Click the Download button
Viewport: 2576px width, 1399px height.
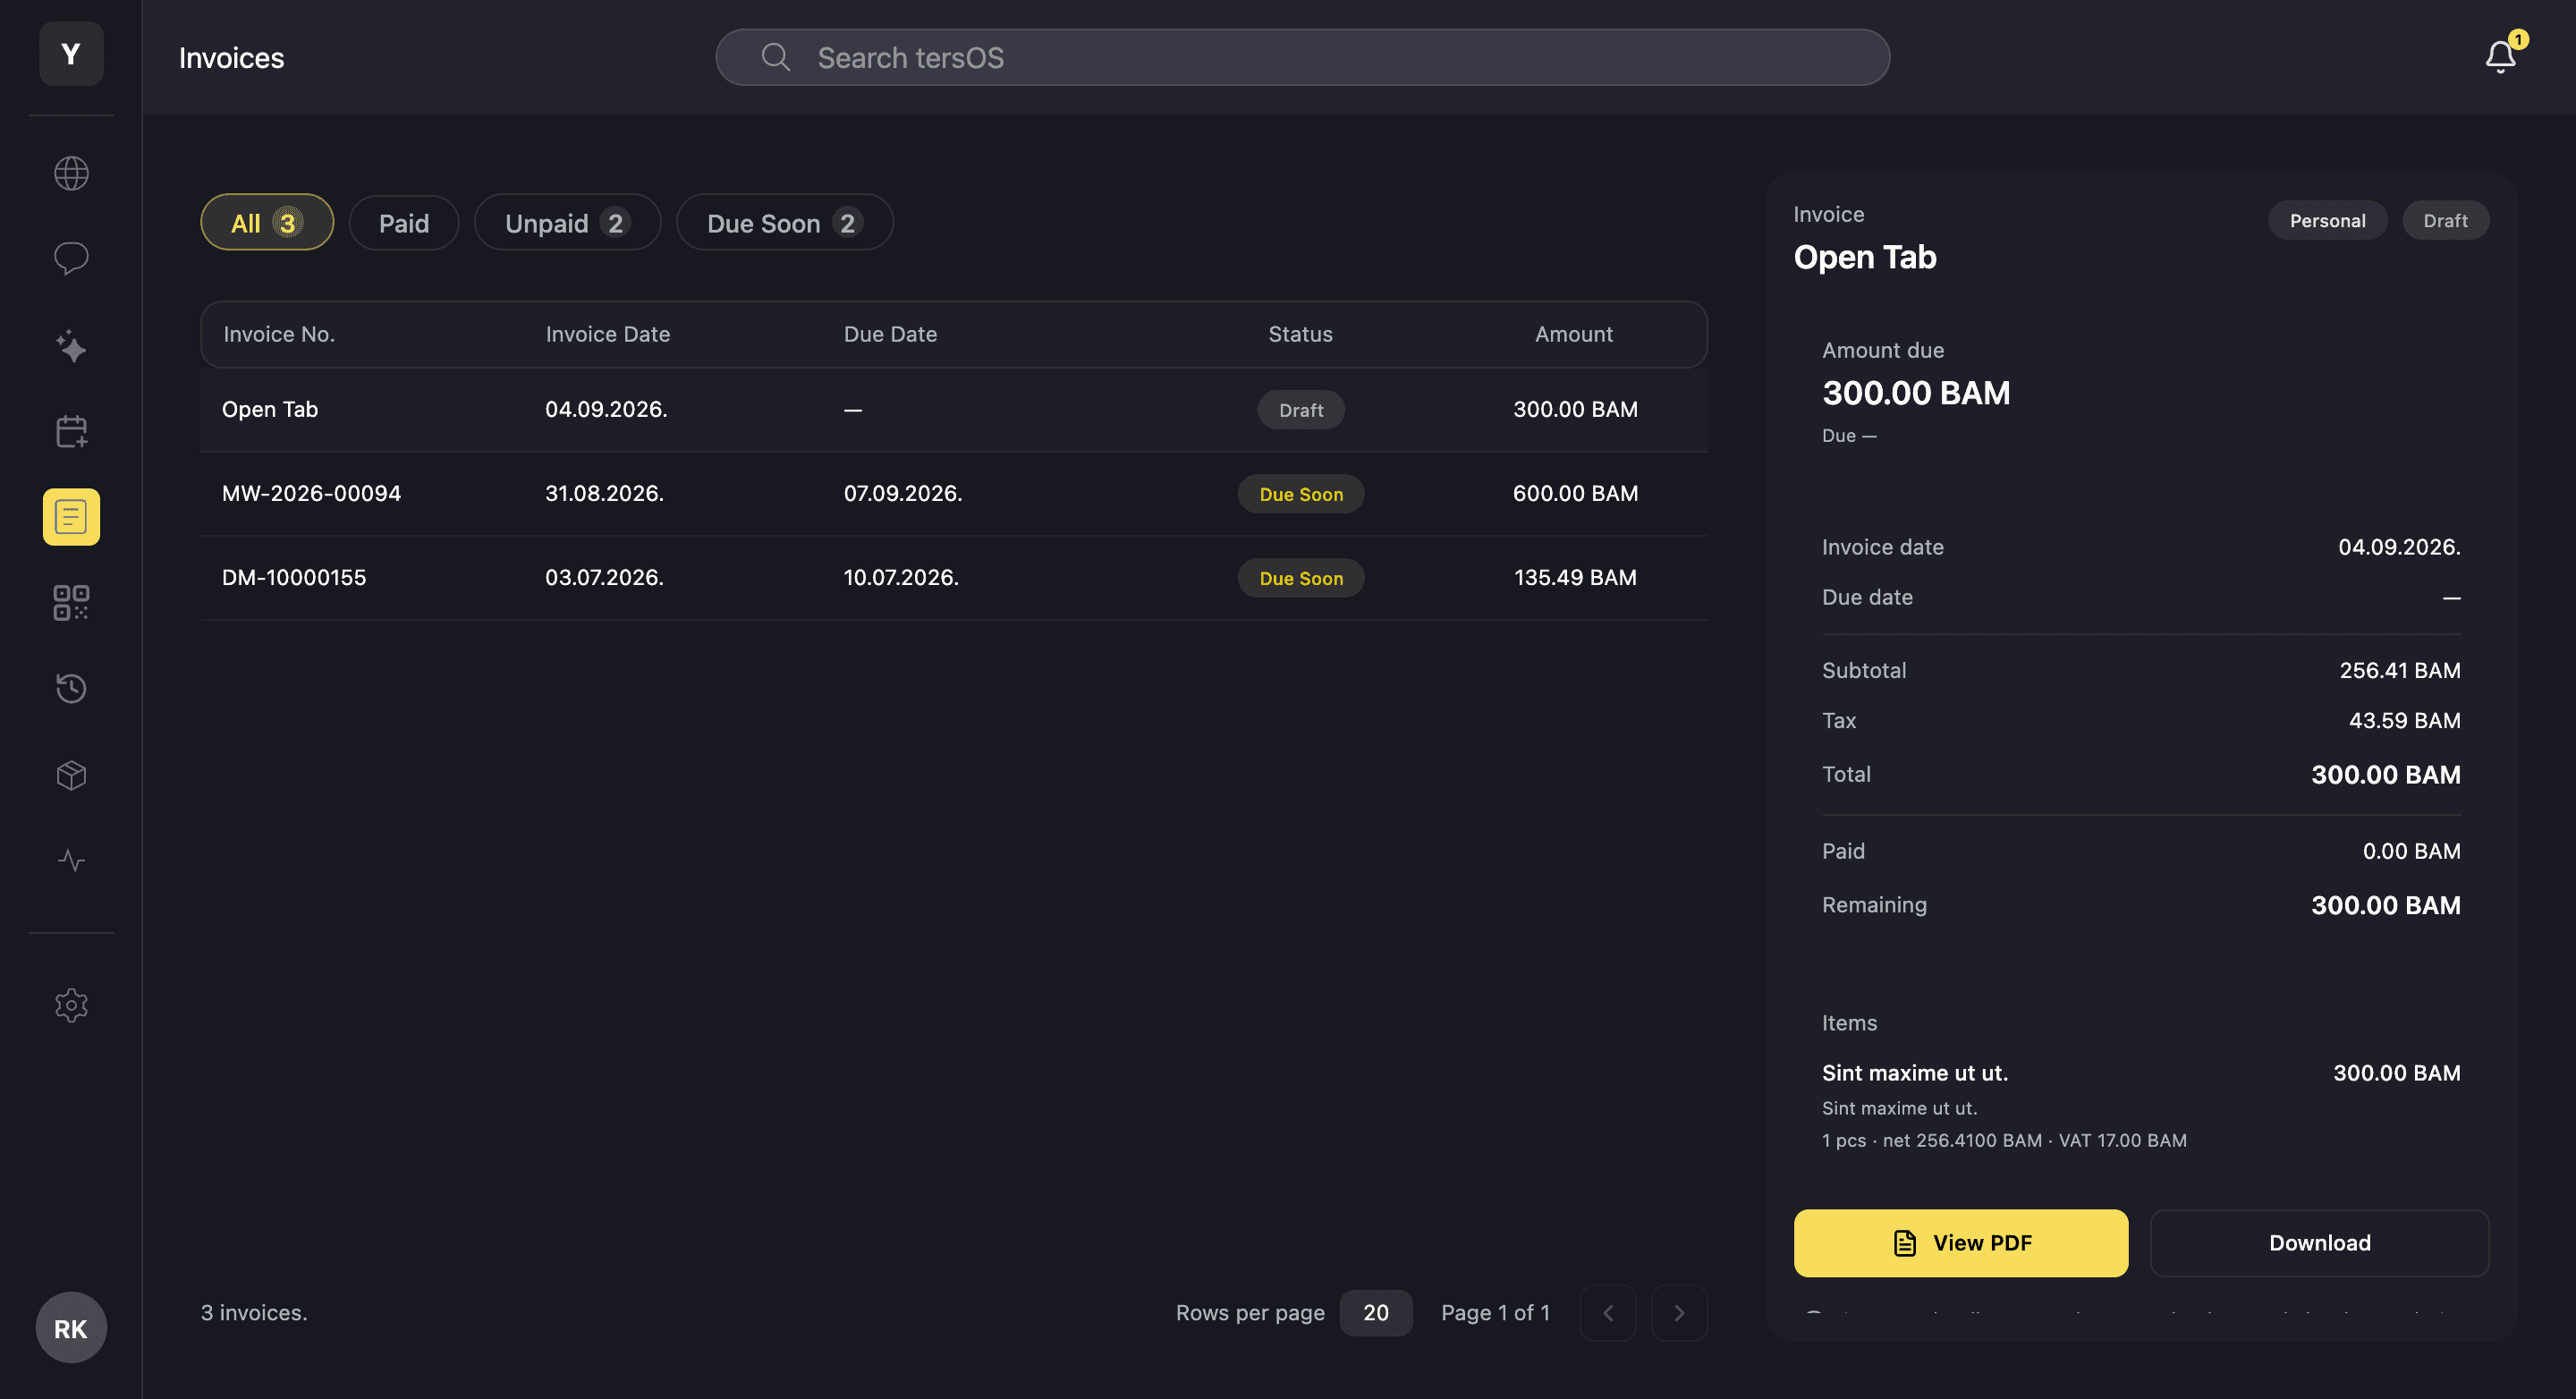pyautogui.click(x=2320, y=1243)
